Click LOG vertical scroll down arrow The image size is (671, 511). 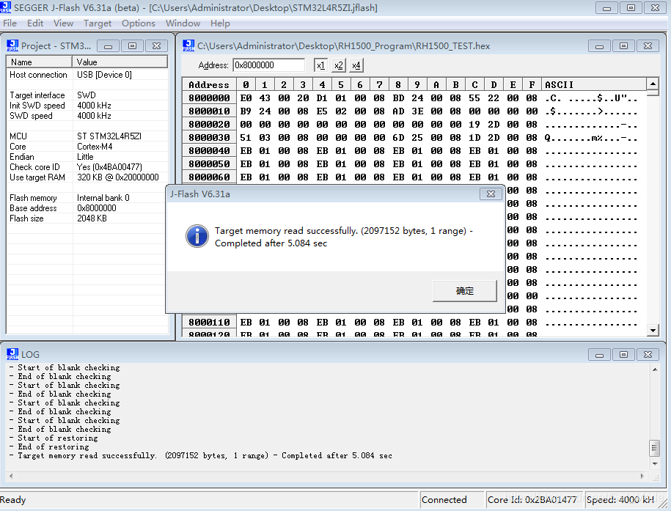click(x=655, y=464)
